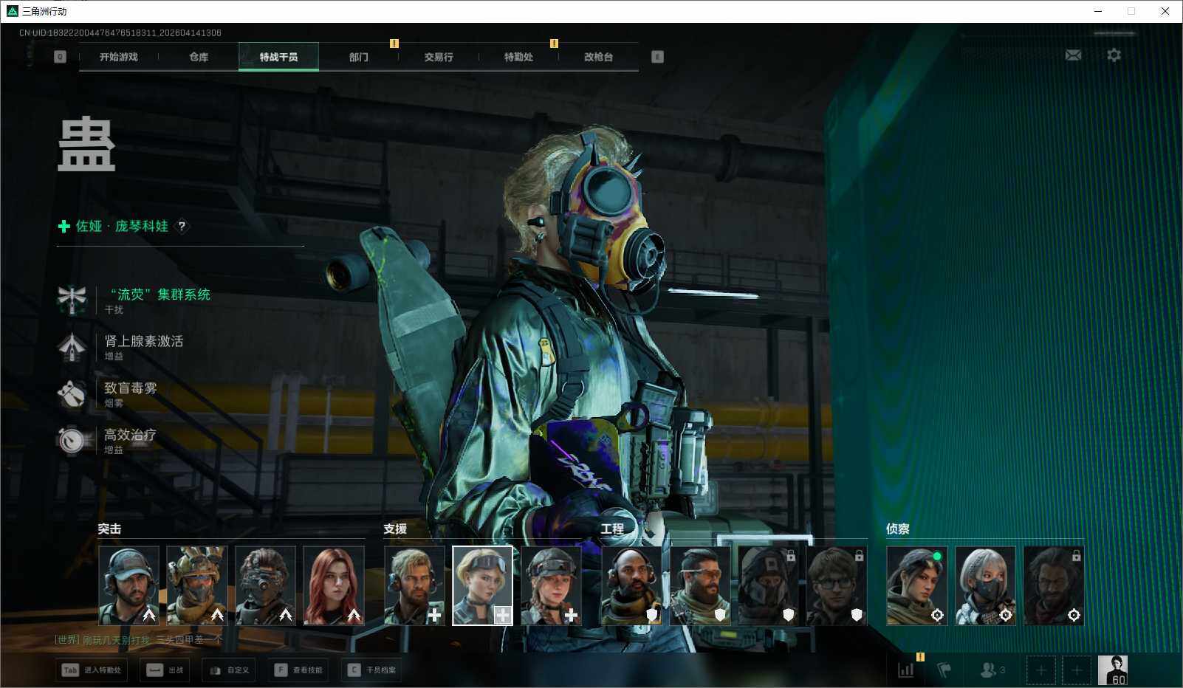This screenshot has height=688, width=1183.
Task: Go to the 部门 tab
Action: click(x=358, y=57)
